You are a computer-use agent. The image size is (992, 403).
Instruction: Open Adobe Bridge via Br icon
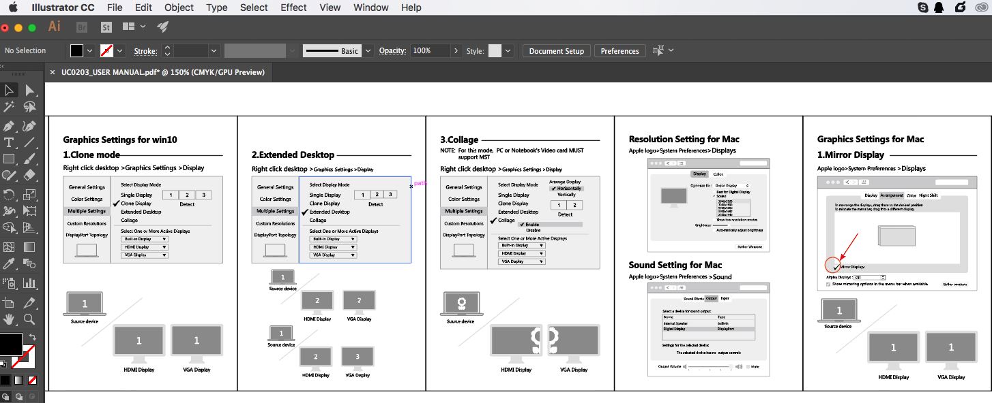(82, 27)
